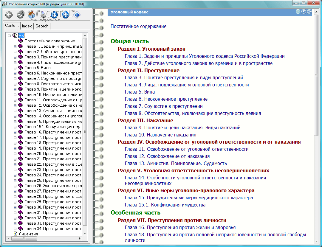
Task: Go forward with the grey right-arrow toolbar button
Action: pyautogui.click(x=20, y=15)
